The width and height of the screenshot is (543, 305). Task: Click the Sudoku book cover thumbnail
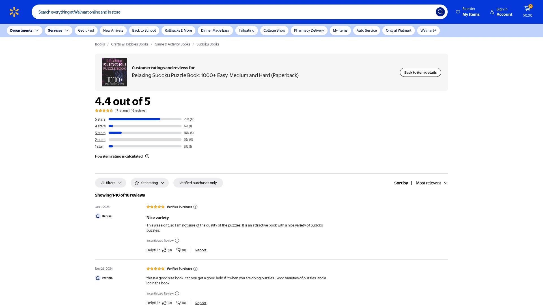pos(115,72)
